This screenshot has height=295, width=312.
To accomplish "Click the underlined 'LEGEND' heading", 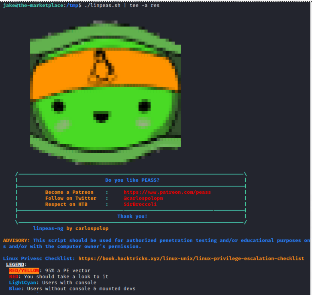I will point(15,264).
